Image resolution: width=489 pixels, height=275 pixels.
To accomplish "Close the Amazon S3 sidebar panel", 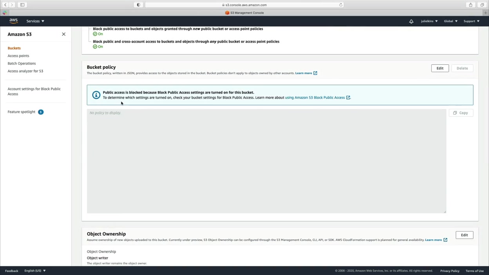I will click(63, 34).
